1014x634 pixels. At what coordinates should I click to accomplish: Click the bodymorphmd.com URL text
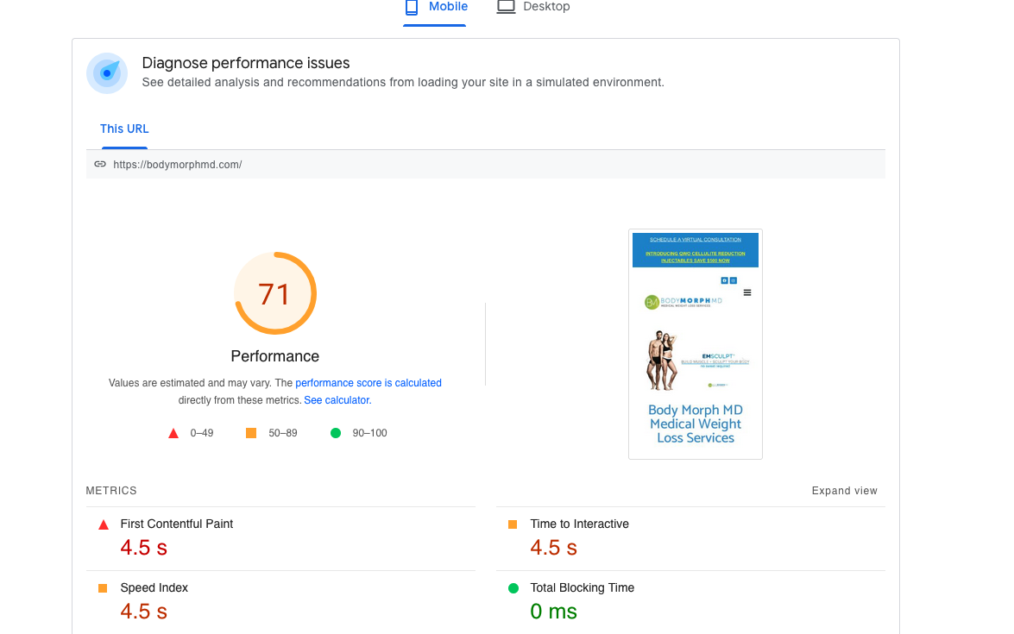pos(178,165)
